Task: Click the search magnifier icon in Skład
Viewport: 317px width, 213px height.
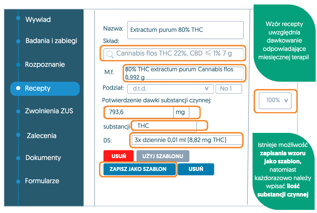Action: [x=110, y=54]
